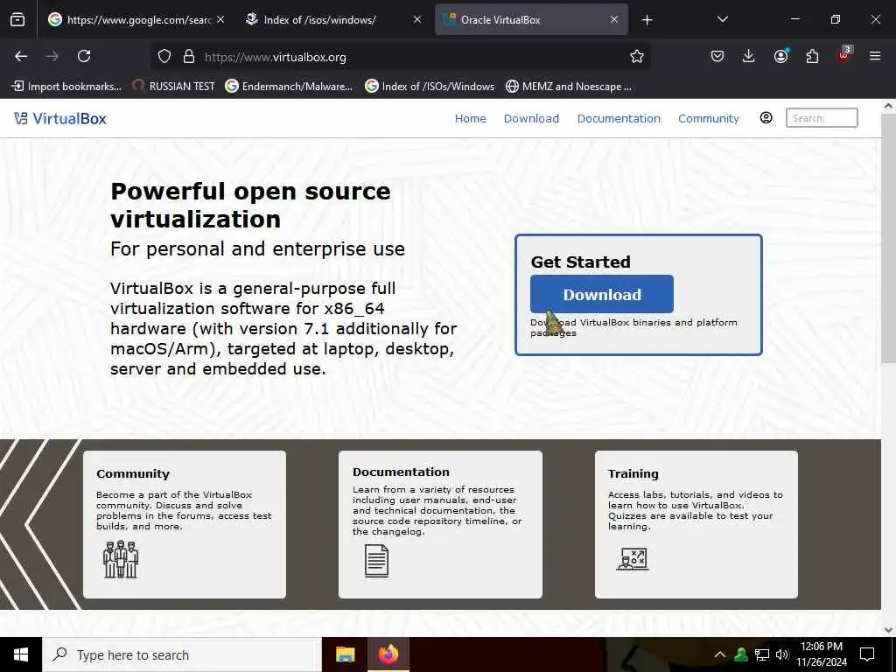Screen dimensions: 896x672
Task: Open the Documentation card heading
Action: (401, 472)
